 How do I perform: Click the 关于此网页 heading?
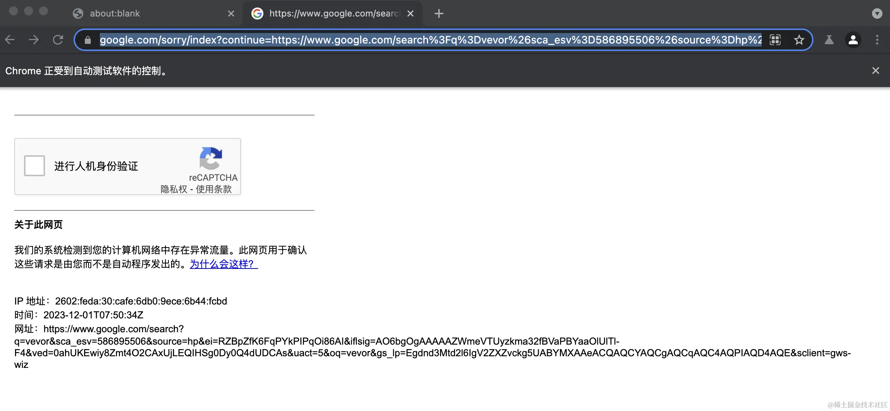(38, 225)
